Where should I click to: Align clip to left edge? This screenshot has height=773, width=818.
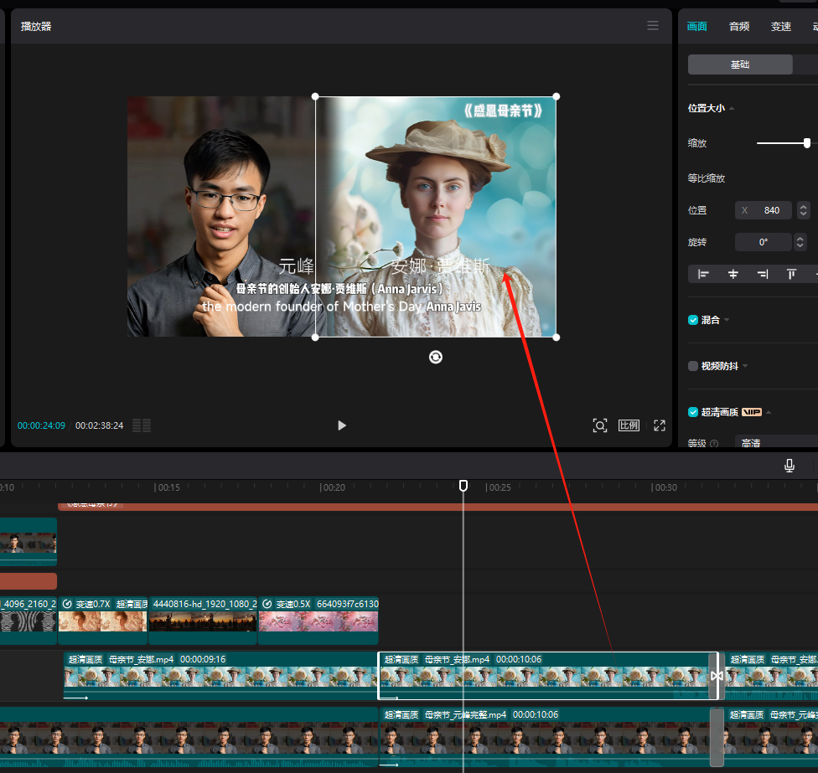703,274
